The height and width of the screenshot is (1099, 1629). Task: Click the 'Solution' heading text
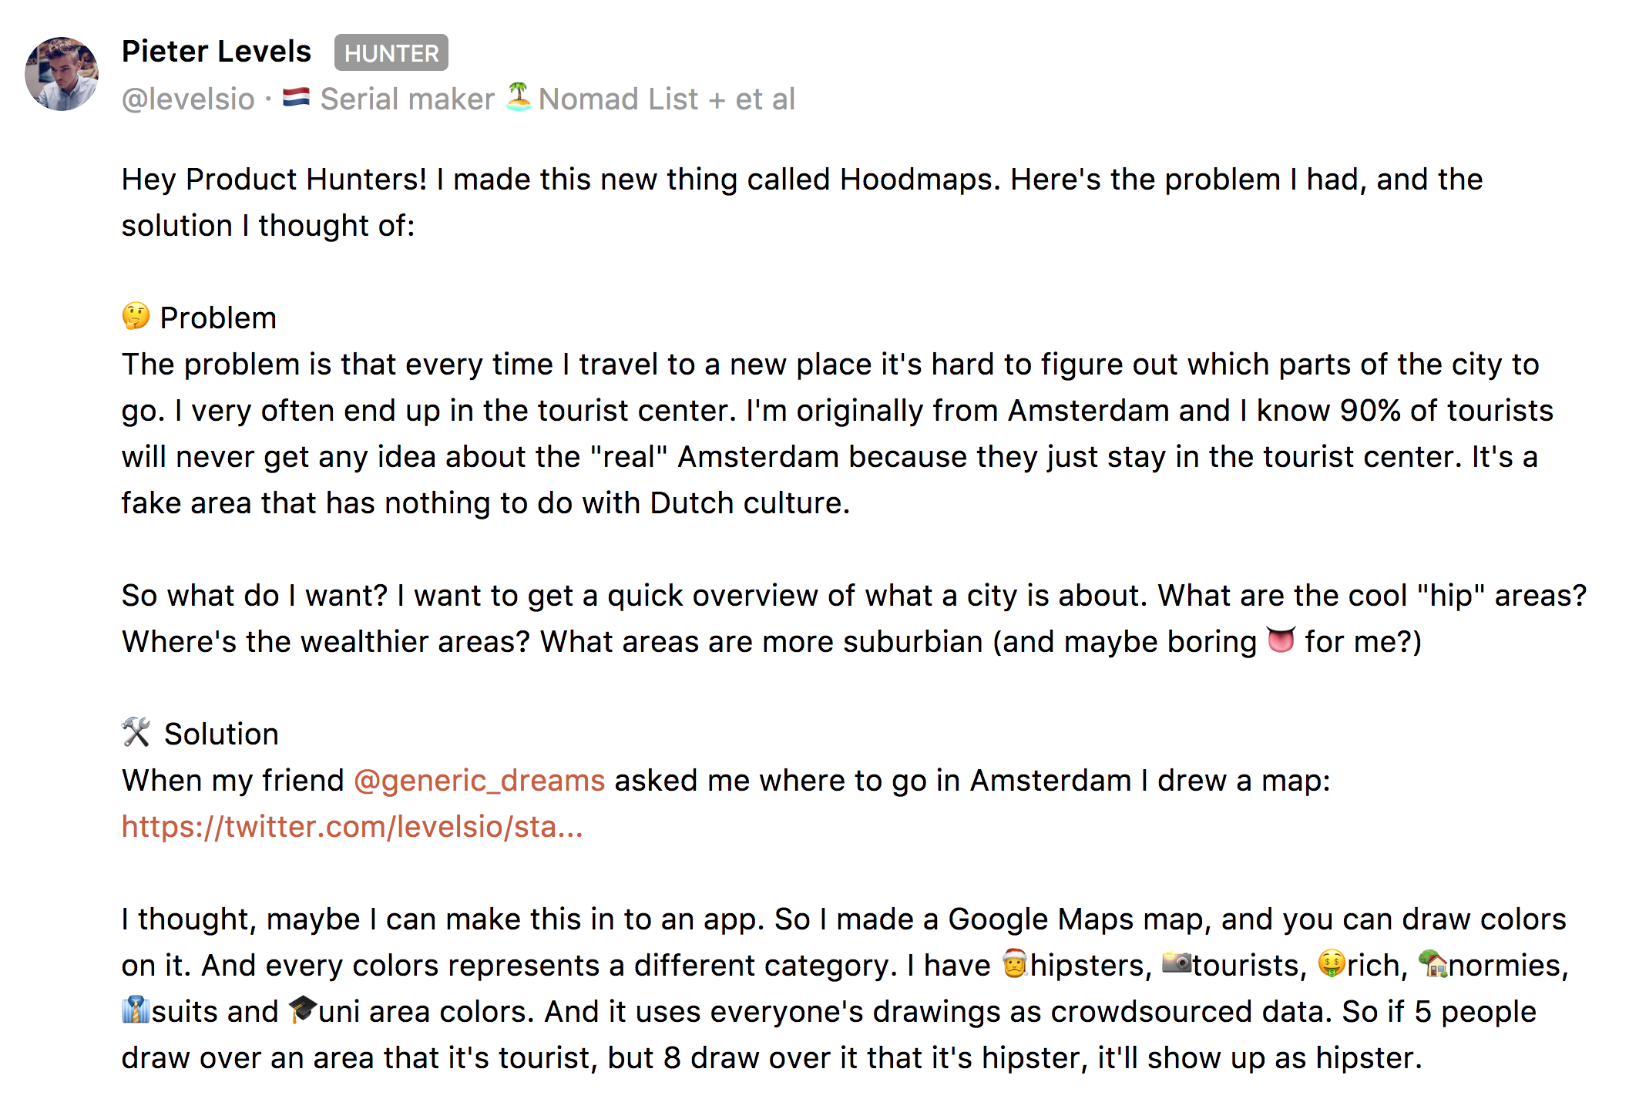coord(221,734)
